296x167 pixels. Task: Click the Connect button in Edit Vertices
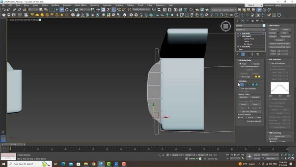point(279,40)
